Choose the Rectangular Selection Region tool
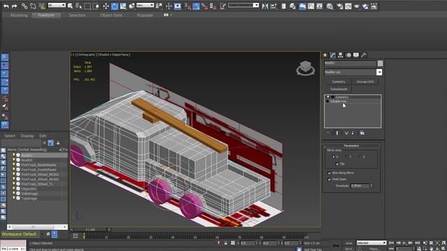The image size is (447, 251). click(x=87, y=6)
